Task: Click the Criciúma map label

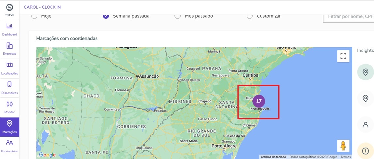Action: pos(249,125)
